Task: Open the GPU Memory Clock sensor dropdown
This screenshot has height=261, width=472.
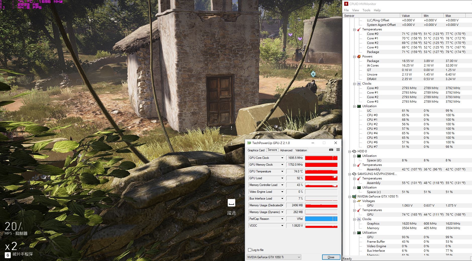Action: tap(282, 165)
